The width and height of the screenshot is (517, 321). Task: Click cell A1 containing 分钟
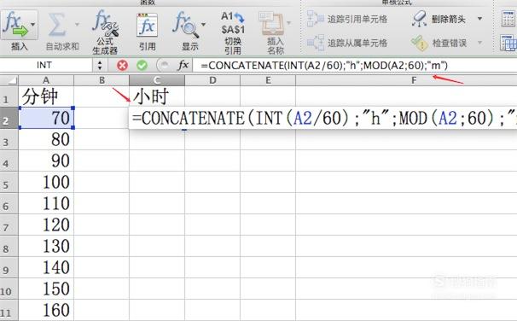tap(46, 96)
